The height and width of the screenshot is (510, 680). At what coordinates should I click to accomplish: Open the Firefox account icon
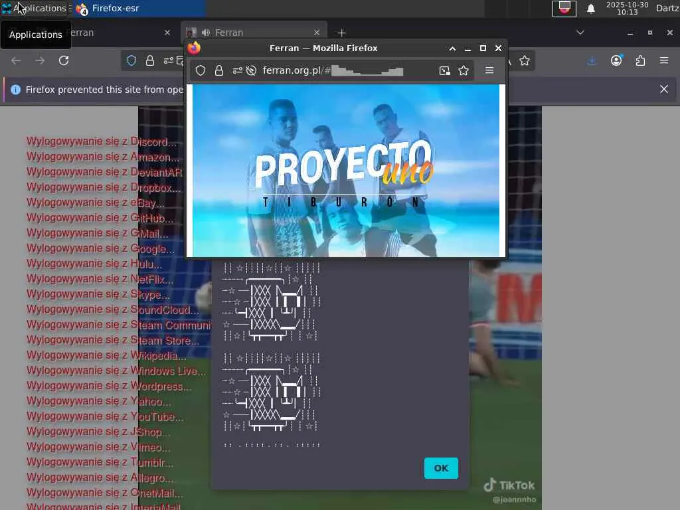pos(616,60)
